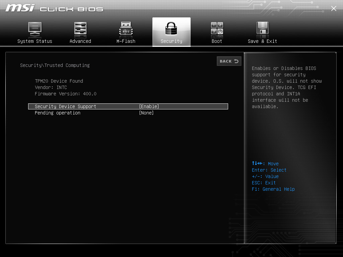Click the Firmware Version: 400.0 line

click(66, 94)
